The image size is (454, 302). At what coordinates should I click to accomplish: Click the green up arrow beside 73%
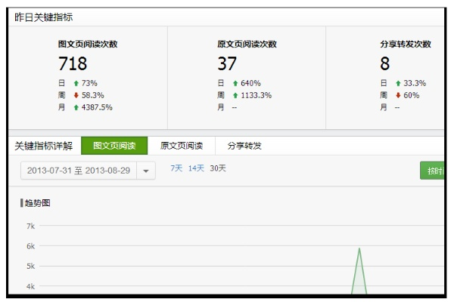(x=76, y=83)
